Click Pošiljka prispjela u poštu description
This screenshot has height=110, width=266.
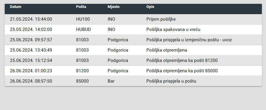[x=171, y=81]
